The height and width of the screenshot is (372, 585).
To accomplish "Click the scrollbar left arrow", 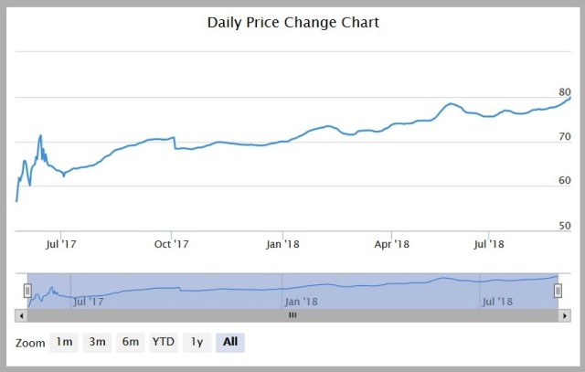I will click(22, 314).
